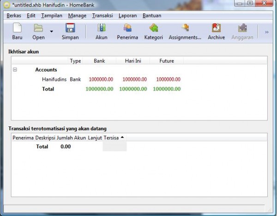Open the Bantuan menu
Screen dimensions: 277x216
(x=152, y=16)
